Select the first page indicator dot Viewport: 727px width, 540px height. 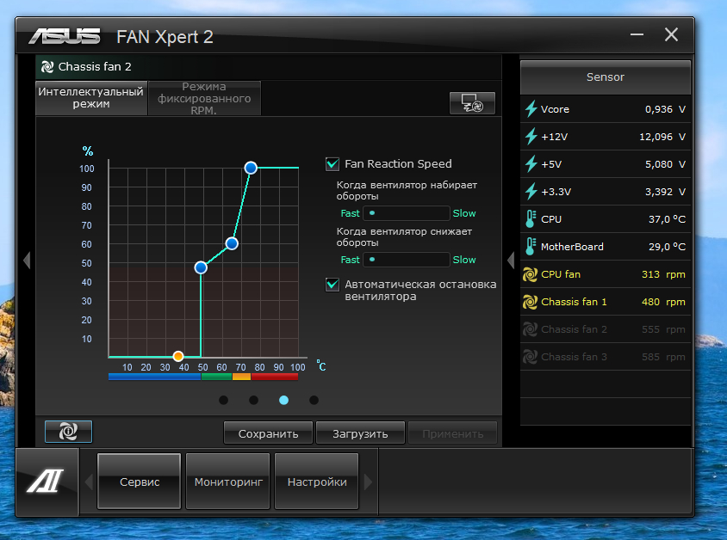click(x=223, y=400)
